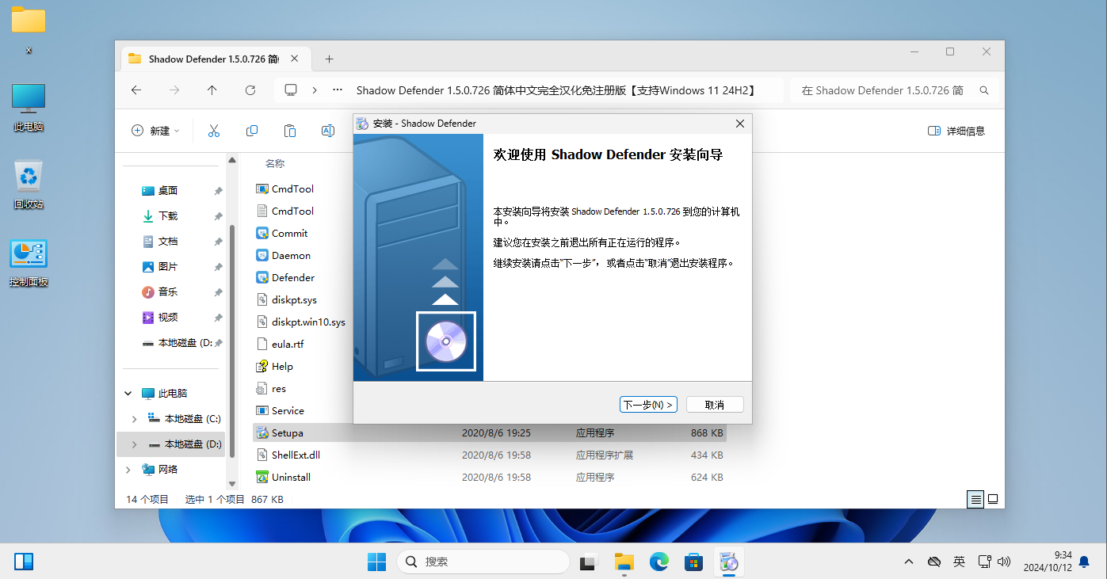
Task: Select the 回收站 desktop icon
Action: point(29,184)
